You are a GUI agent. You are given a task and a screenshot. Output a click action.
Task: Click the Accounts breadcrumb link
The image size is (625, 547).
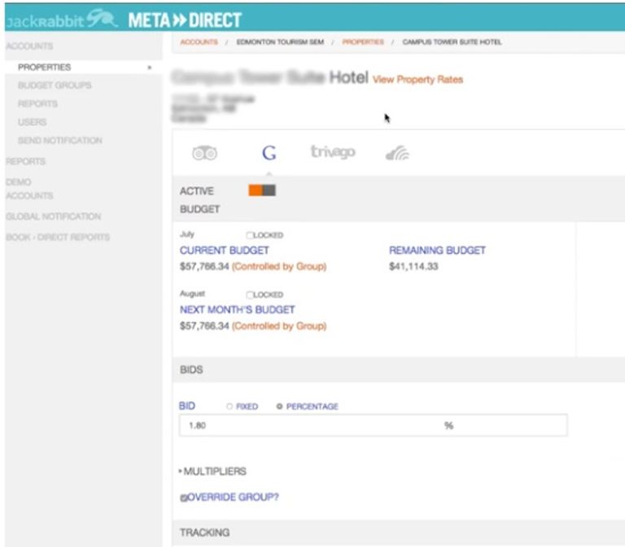click(199, 42)
